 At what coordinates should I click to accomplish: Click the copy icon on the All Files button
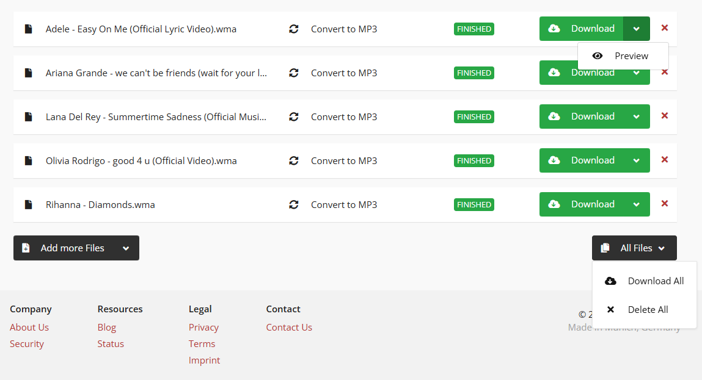pyautogui.click(x=605, y=248)
